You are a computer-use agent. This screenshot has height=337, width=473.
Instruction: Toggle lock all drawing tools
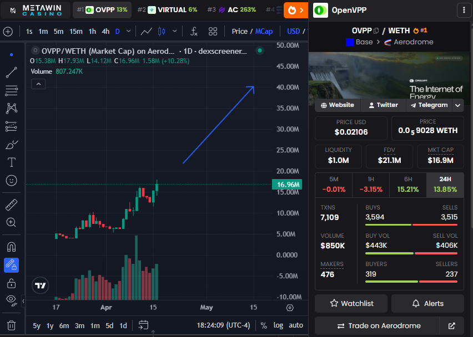[12, 283]
